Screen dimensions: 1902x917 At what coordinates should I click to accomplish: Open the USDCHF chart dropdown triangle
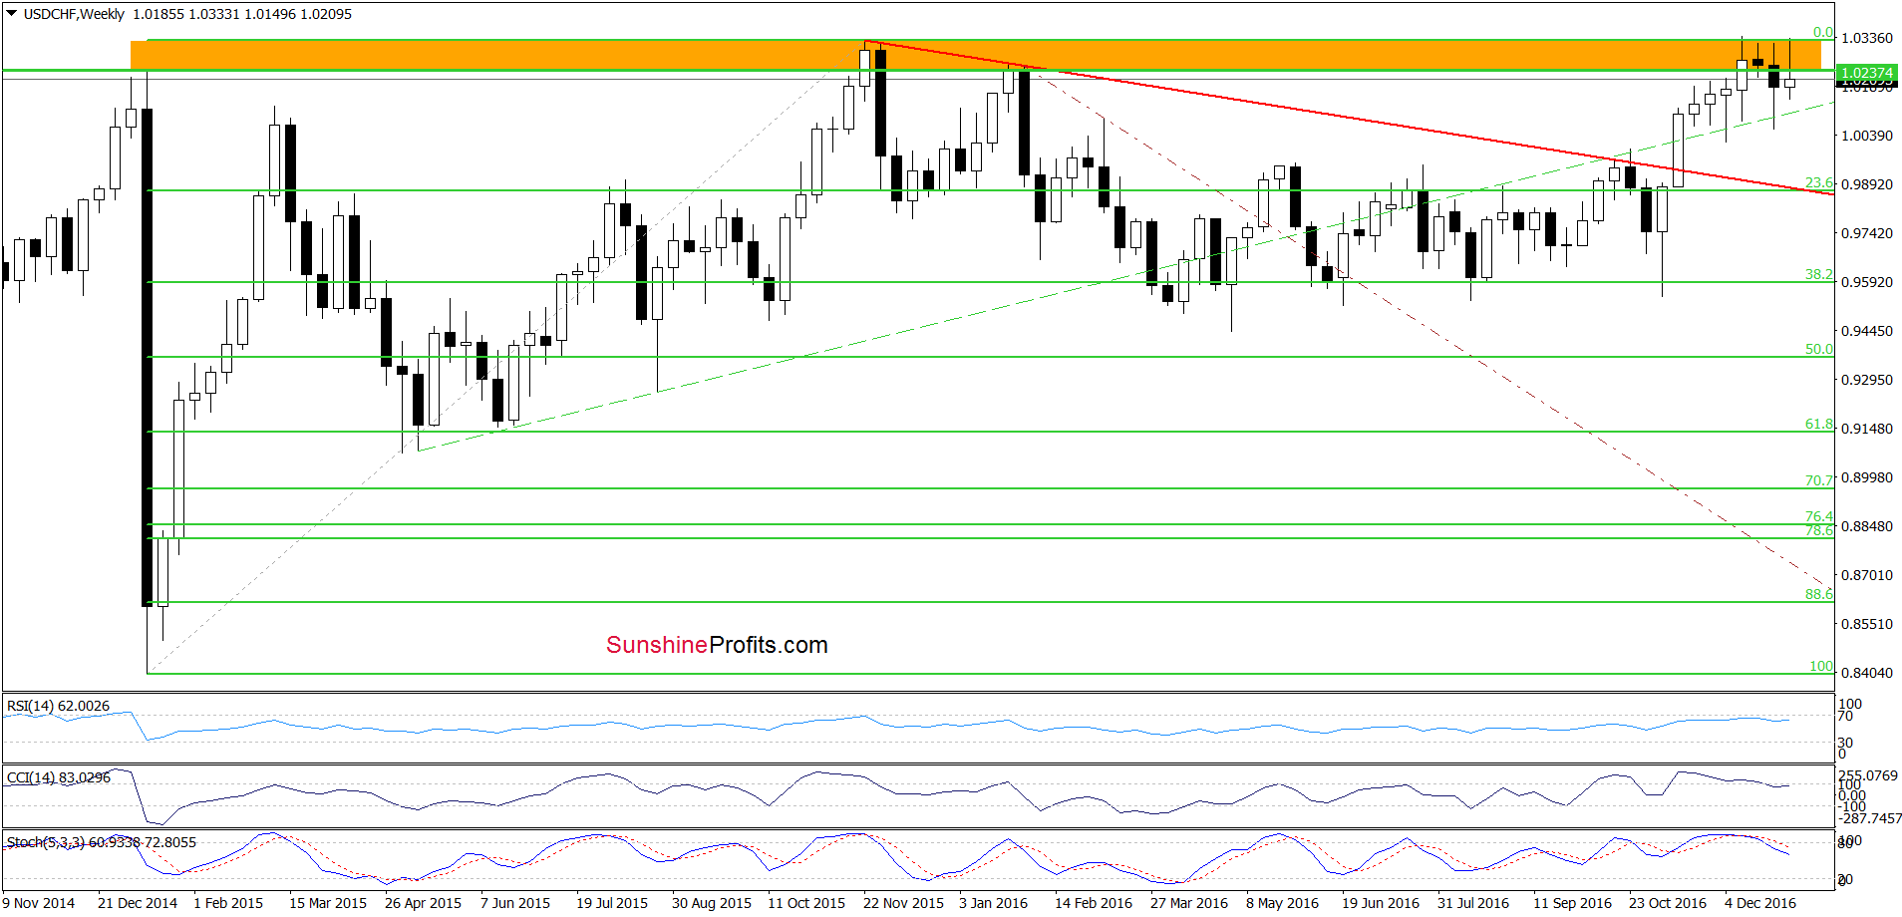pos(12,14)
